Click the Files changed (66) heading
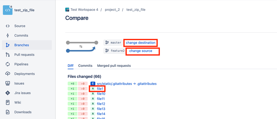This screenshot has height=119, width=277. [x=84, y=77]
